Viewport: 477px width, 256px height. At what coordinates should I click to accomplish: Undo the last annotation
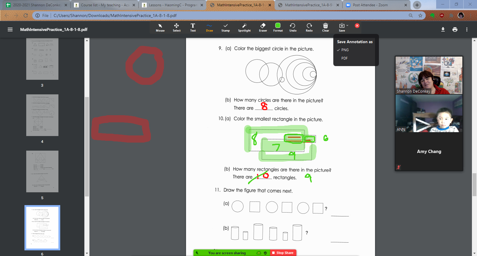pyautogui.click(x=293, y=28)
